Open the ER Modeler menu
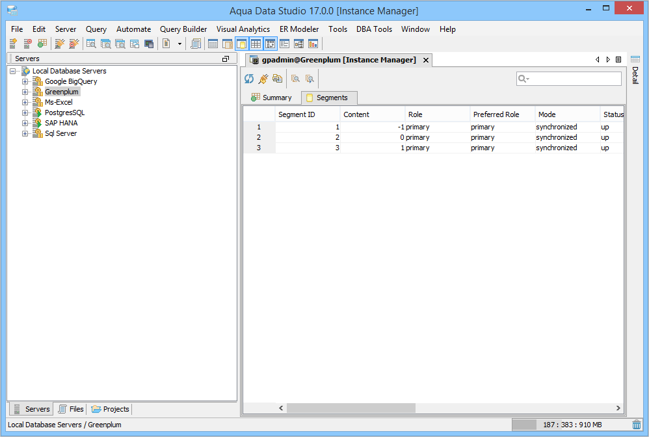The width and height of the screenshot is (649, 437). coord(299,29)
